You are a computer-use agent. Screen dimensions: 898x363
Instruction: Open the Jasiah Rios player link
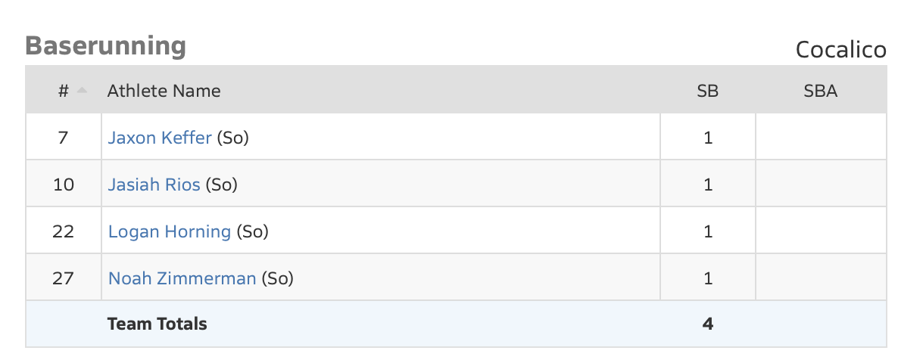[154, 185]
